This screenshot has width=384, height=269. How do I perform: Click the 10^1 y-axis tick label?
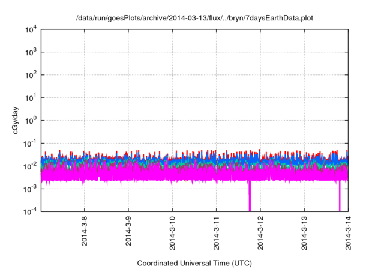pos(31,98)
